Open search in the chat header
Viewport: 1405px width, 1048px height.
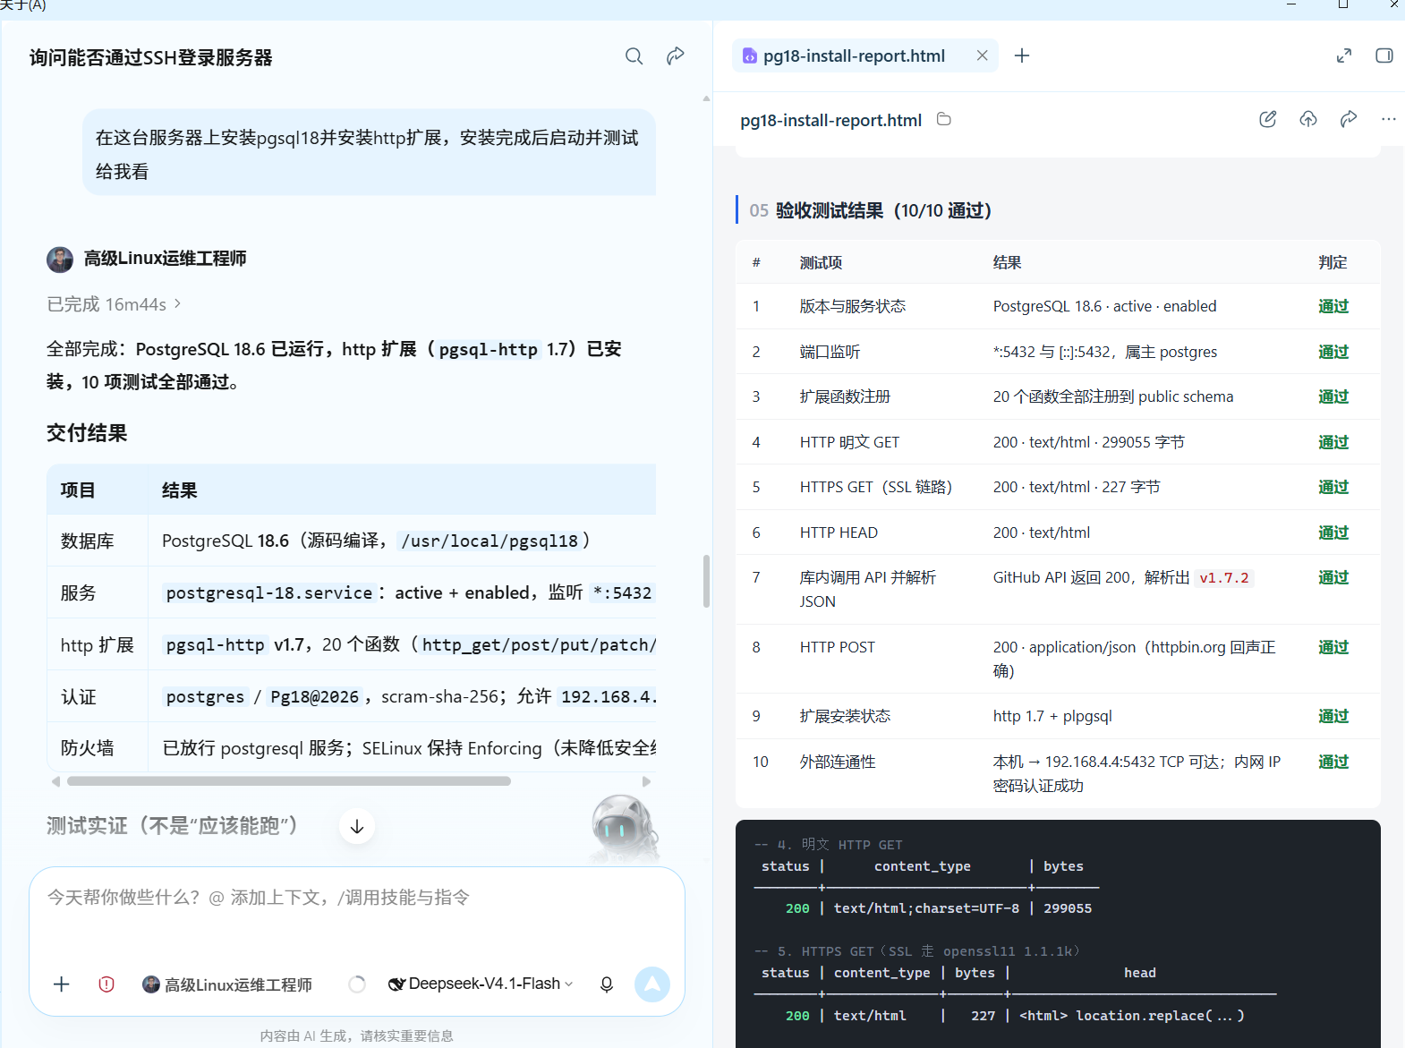[x=634, y=56]
